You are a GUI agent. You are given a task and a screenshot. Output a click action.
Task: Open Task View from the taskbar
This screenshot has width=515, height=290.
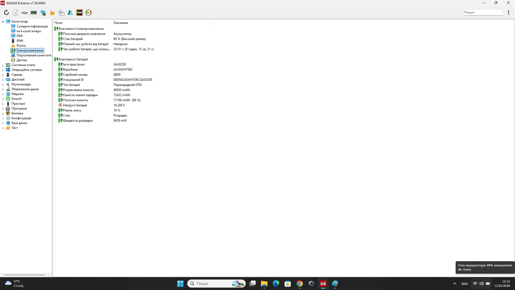point(252,284)
